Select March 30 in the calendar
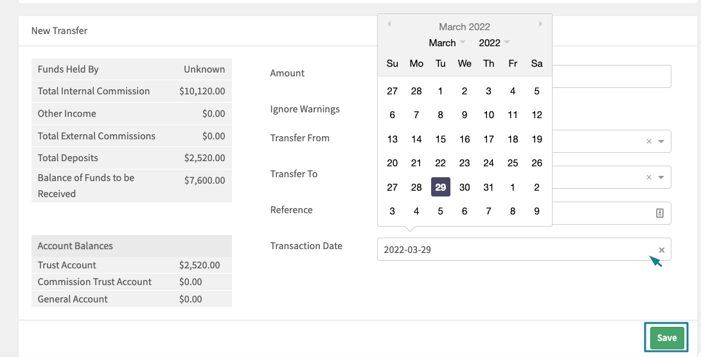The height and width of the screenshot is (357, 701). pos(465,187)
